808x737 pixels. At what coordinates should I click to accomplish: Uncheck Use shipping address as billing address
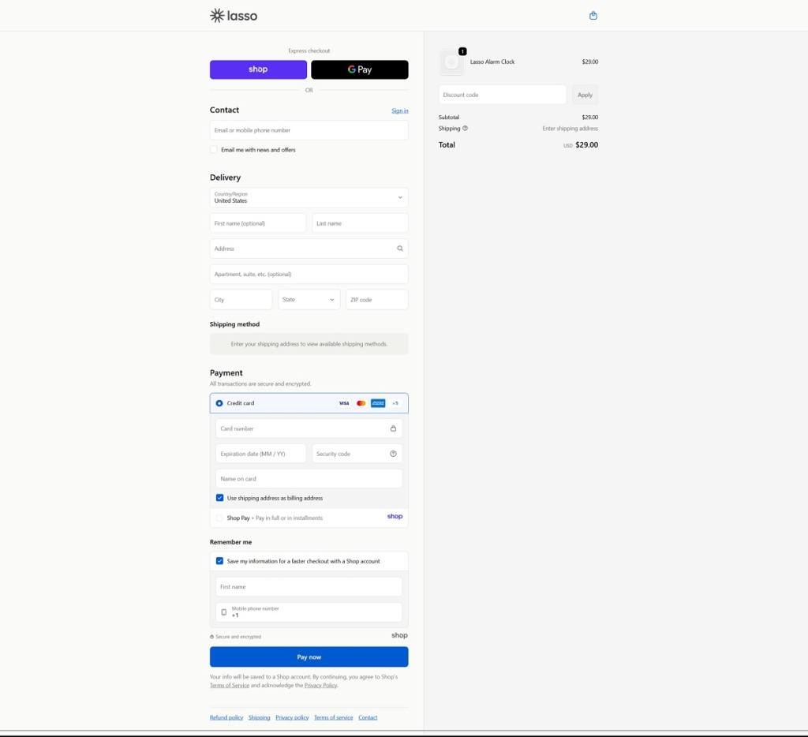(220, 498)
